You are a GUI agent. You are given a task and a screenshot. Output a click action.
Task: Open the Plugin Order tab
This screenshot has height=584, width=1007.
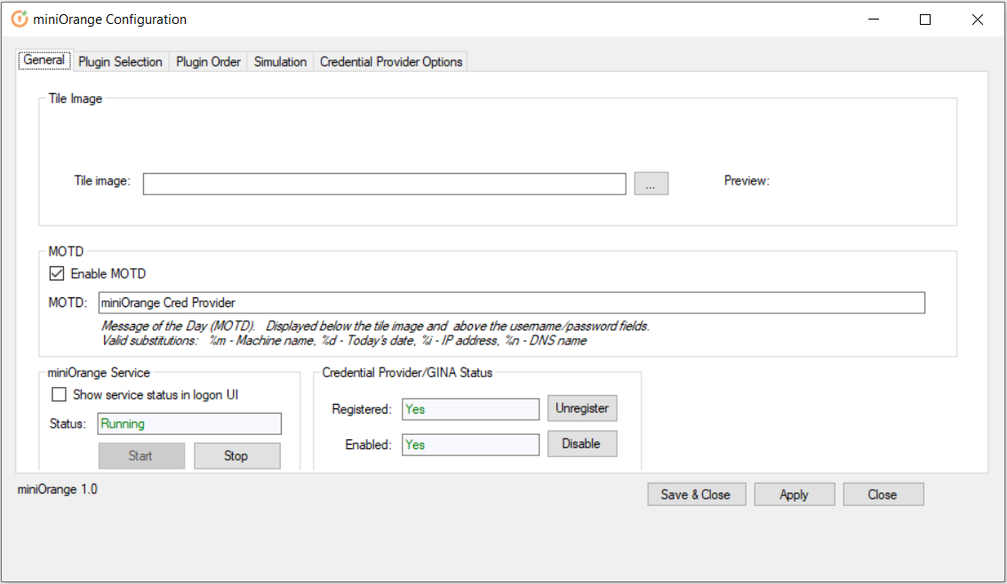[x=208, y=61]
